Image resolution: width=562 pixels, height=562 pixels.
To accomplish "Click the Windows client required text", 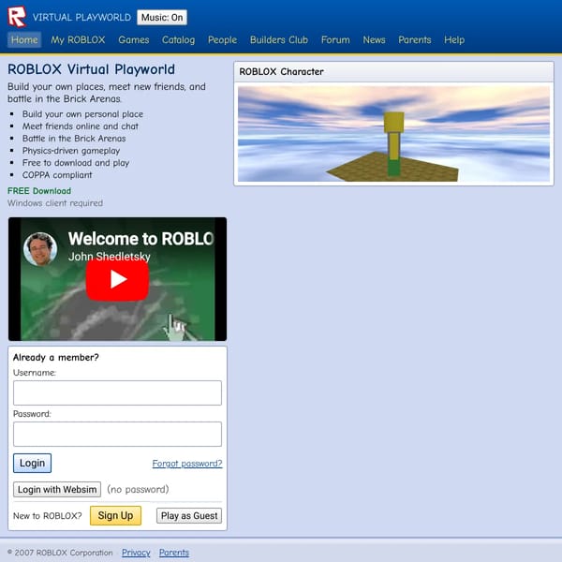I will pyautogui.click(x=55, y=203).
